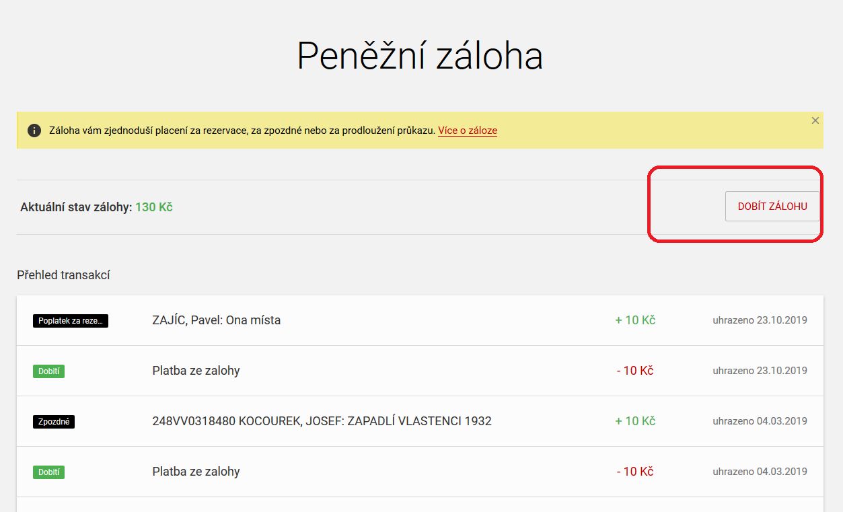Click the -10 Kč amount dated 23.10.2019

635,371
